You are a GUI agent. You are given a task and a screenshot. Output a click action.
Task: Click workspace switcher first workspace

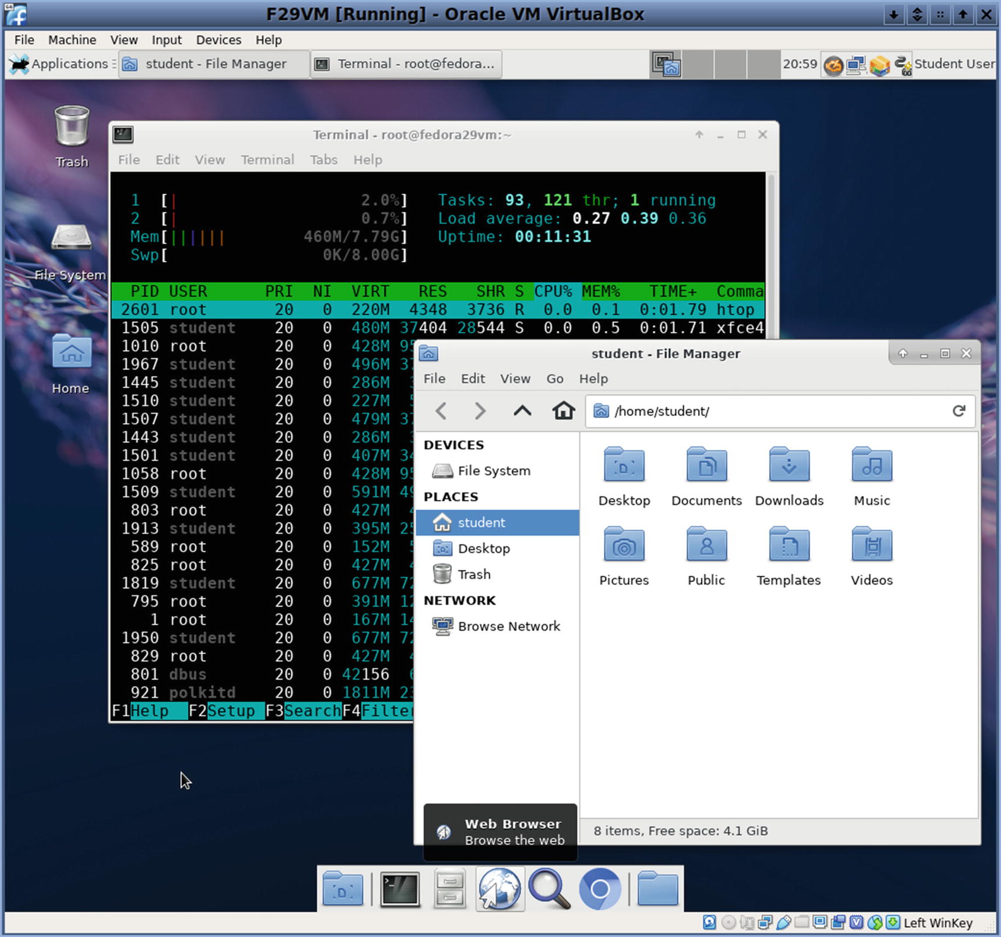(666, 64)
